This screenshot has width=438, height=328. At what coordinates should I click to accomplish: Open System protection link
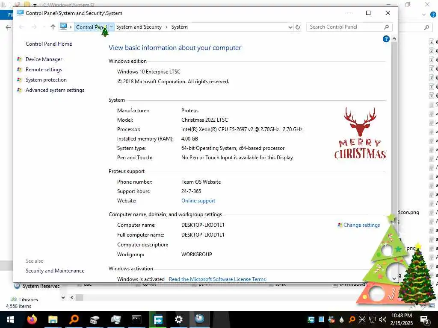click(x=46, y=80)
